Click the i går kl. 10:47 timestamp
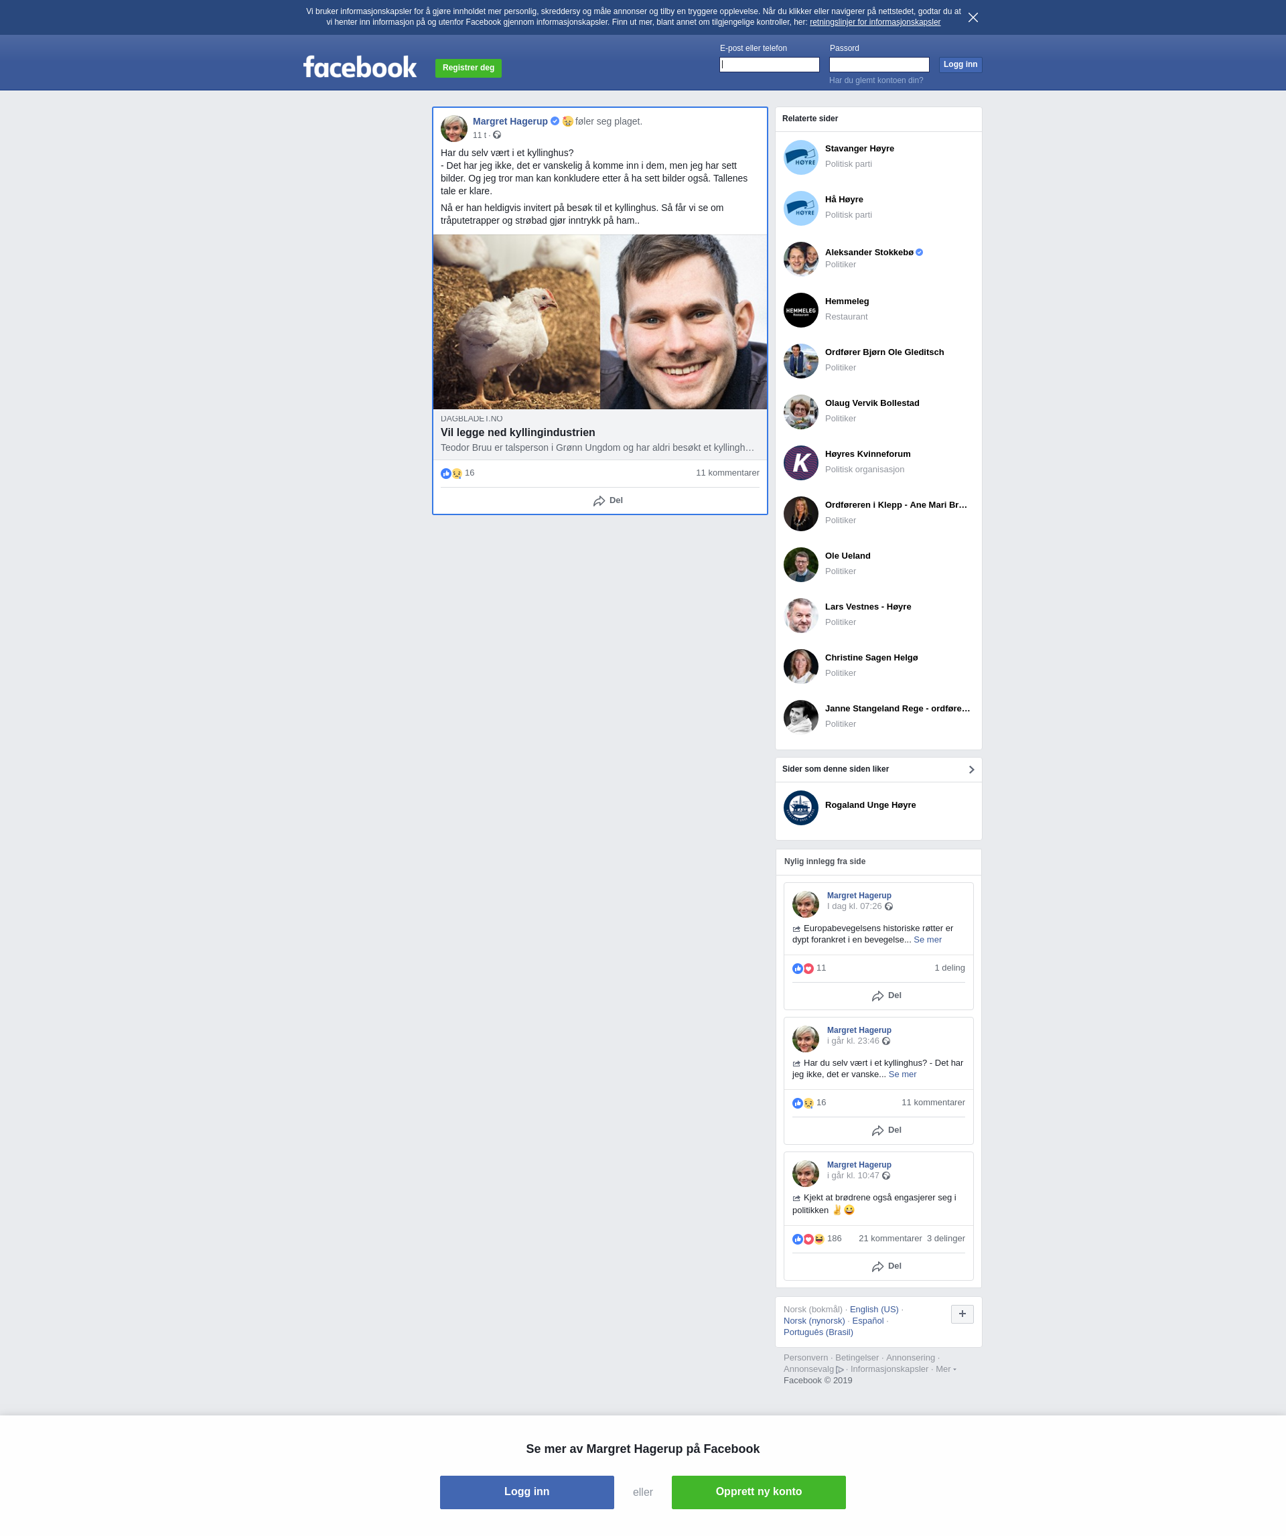 point(853,1176)
